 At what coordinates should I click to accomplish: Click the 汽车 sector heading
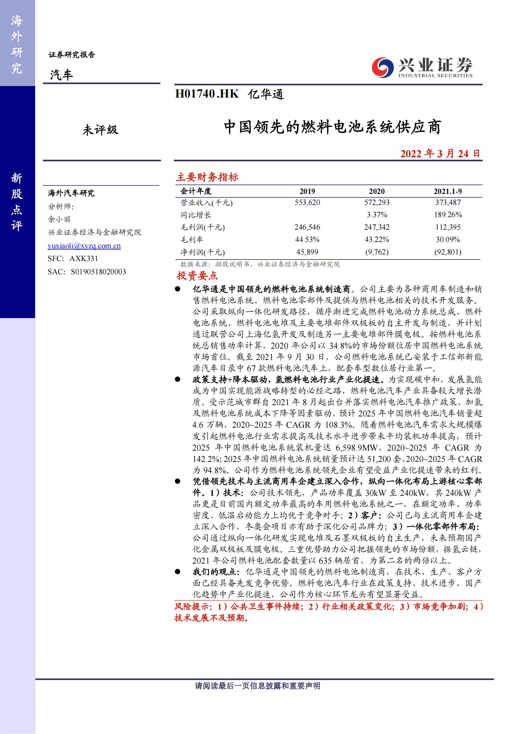tap(62, 75)
